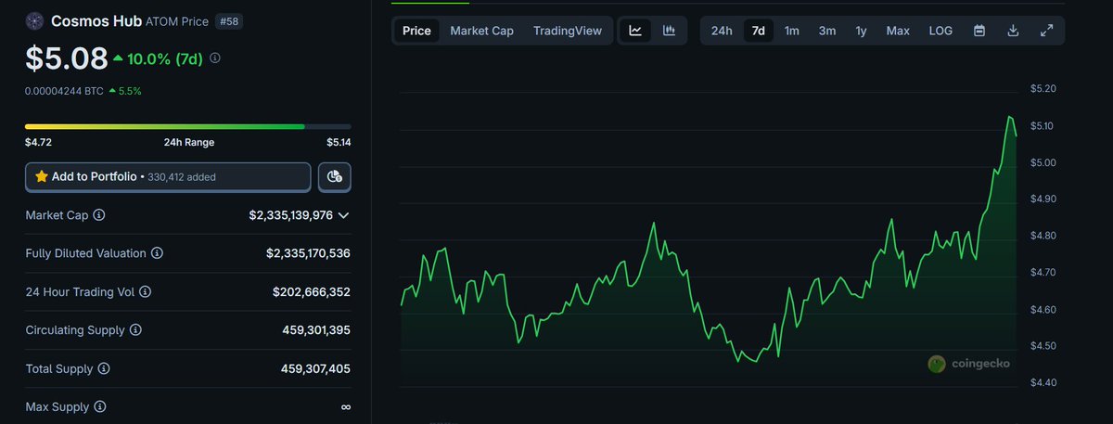Click the $5.20 axis label
Viewport: 1113px width, 424px height.
click(x=1043, y=89)
